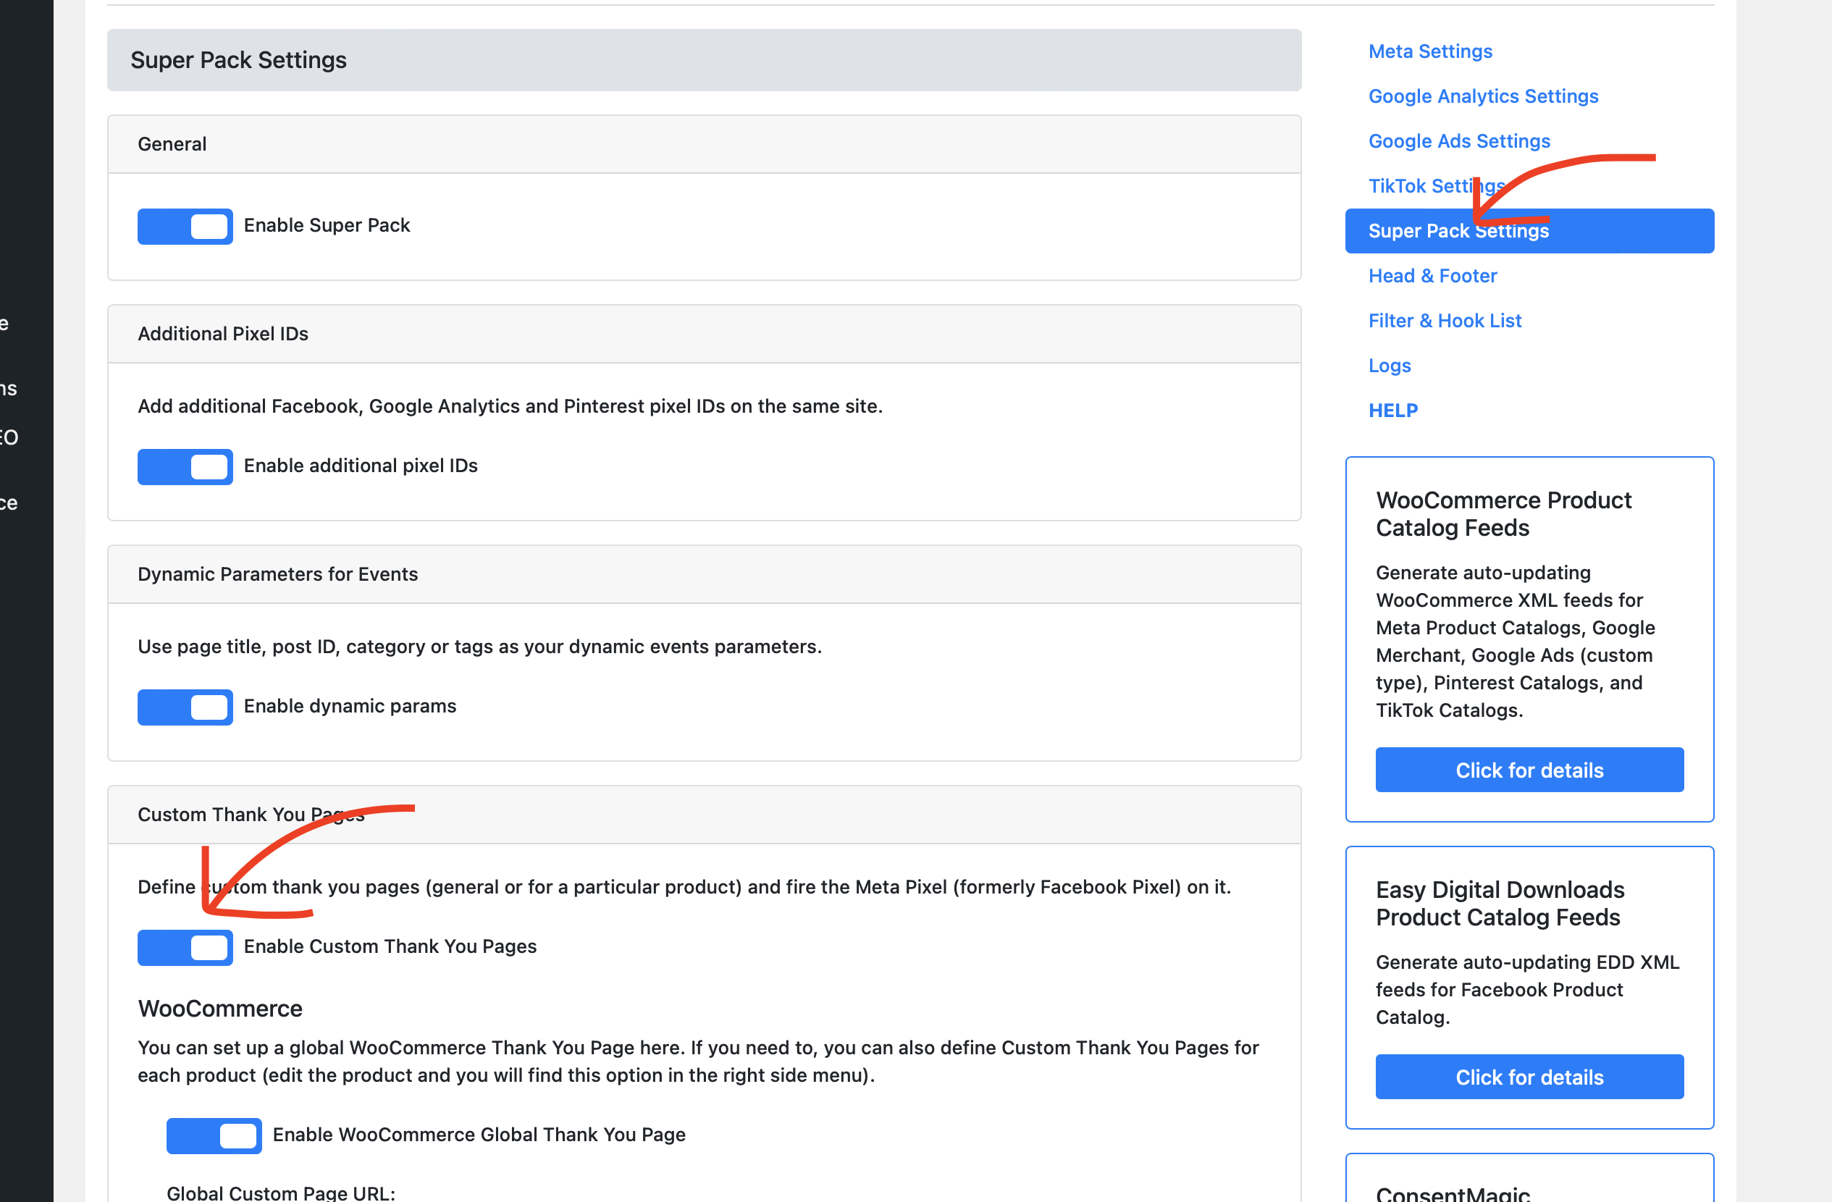Click the Enable Custom Thank You Pages label
Viewport: 1832px width, 1202px height.
click(x=390, y=946)
